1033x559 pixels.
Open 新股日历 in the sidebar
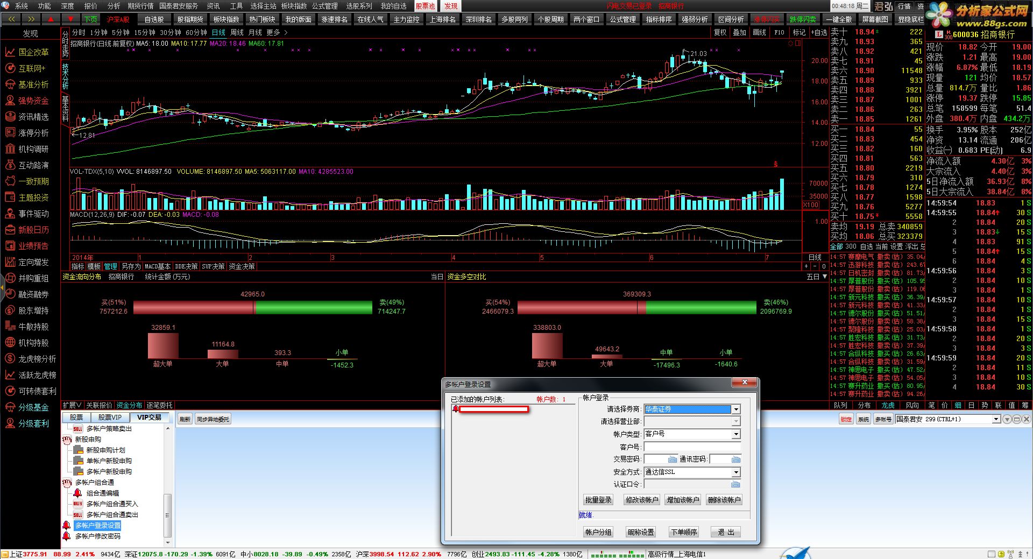click(27, 230)
